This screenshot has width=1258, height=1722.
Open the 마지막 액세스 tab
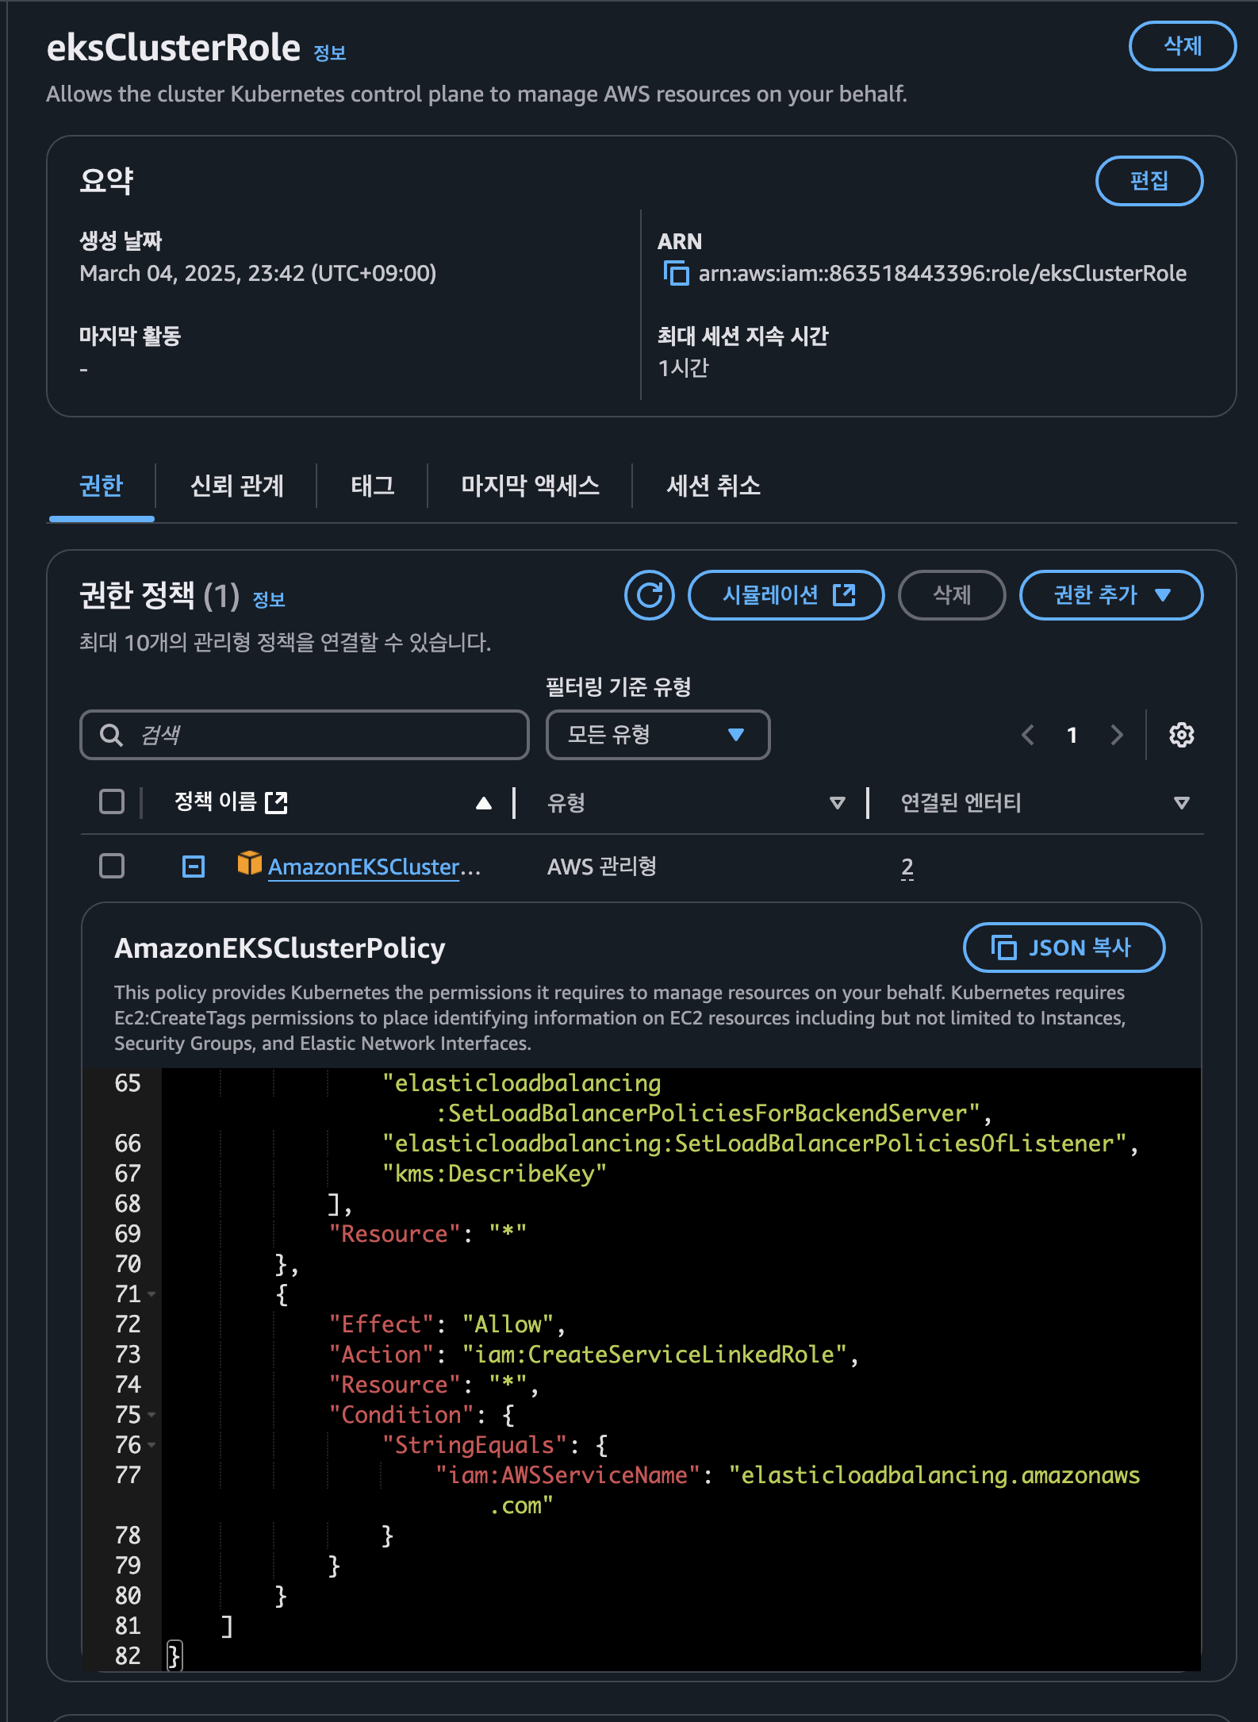pos(530,485)
